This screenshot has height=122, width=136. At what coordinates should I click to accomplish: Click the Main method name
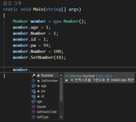pos(38,9)
